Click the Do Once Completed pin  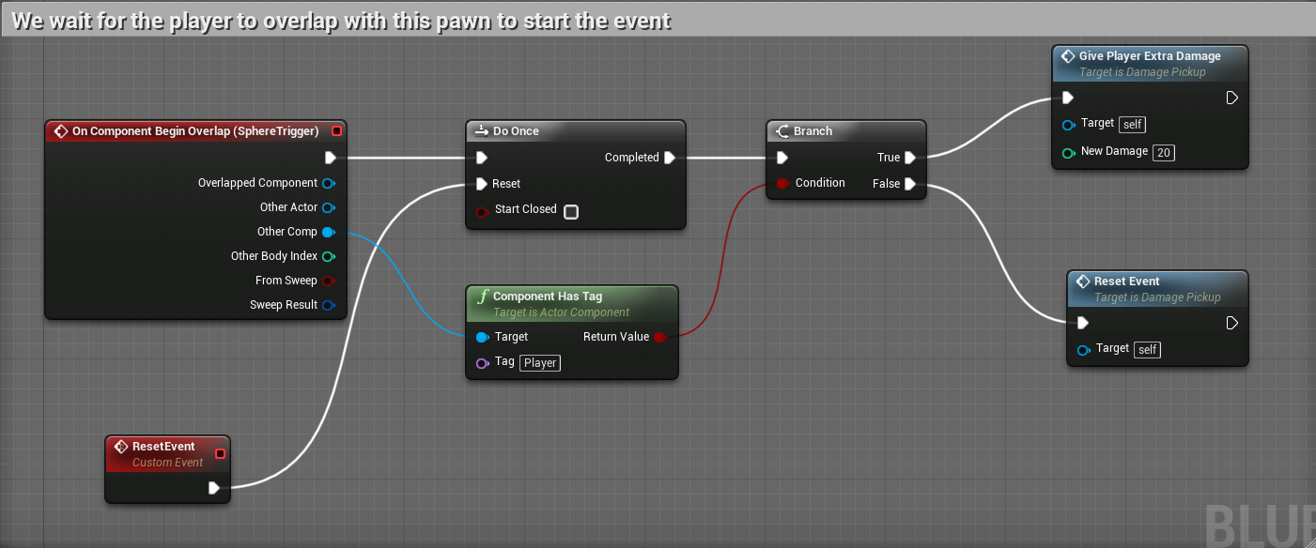click(669, 158)
